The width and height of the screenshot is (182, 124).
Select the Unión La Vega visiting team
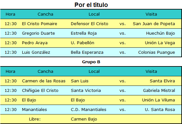pos(160,43)
